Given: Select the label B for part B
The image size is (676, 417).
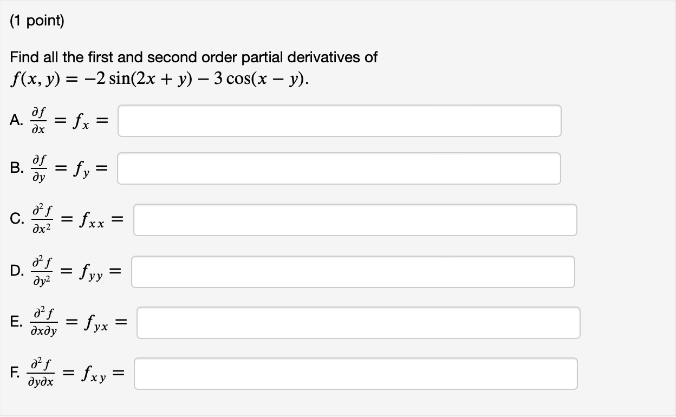Looking at the screenshot, I should (16, 168).
